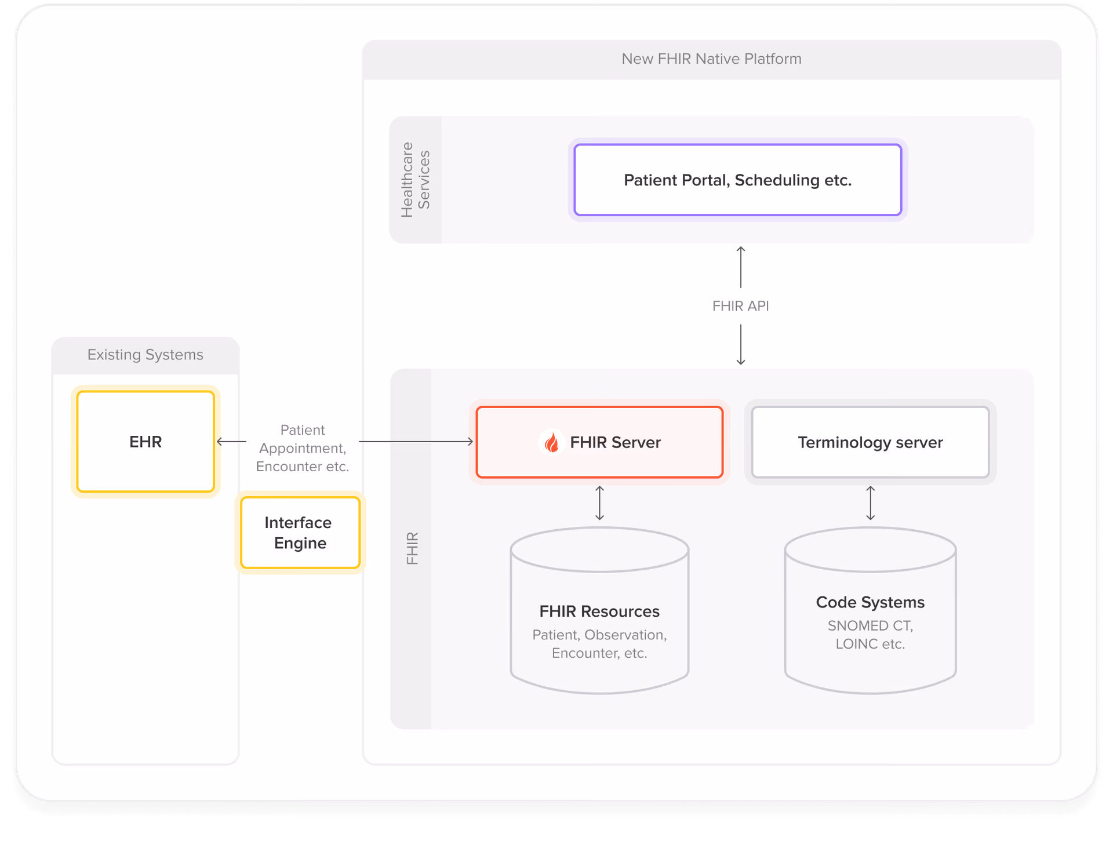Click down arrow below FHIR API
This screenshot has height=841, width=1113.
click(x=740, y=345)
